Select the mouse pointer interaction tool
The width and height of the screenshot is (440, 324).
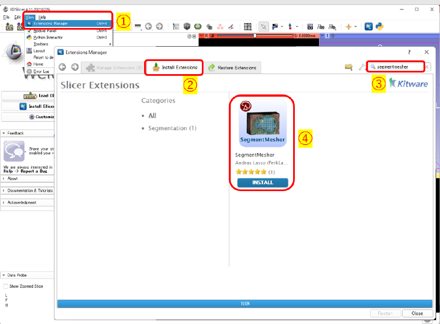tap(263, 26)
